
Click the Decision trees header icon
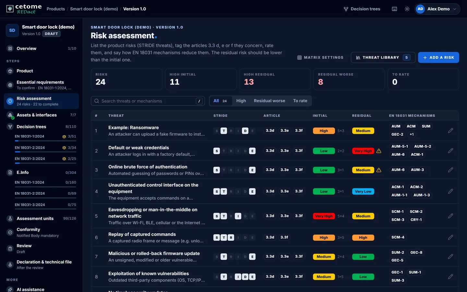pos(346,9)
